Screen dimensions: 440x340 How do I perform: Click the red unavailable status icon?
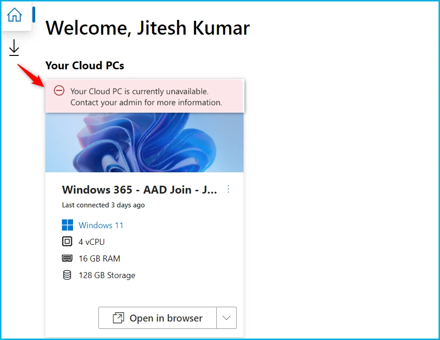[59, 91]
